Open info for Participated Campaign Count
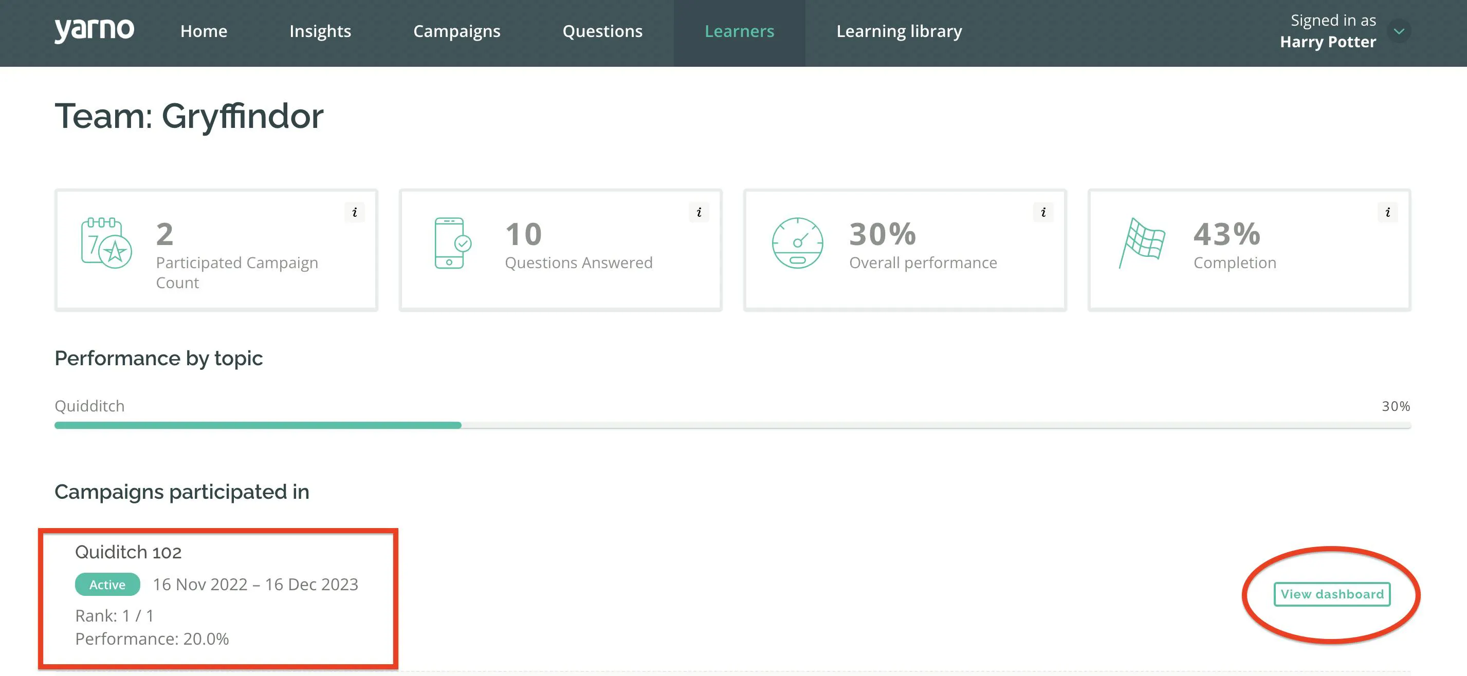 [x=355, y=212]
